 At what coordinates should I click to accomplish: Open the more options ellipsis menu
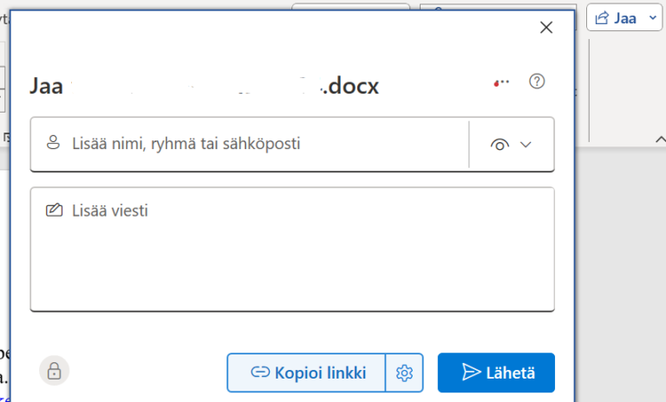[x=501, y=82]
